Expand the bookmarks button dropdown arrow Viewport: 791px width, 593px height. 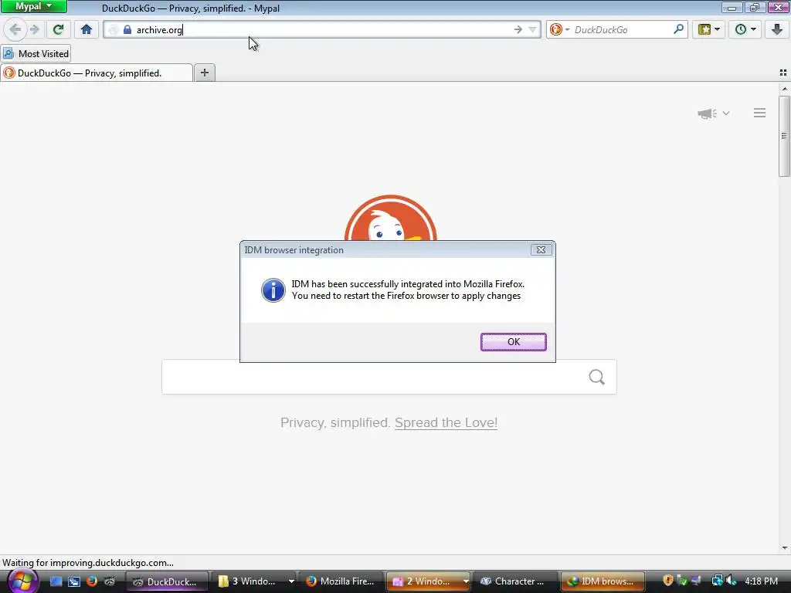click(x=718, y=29)
